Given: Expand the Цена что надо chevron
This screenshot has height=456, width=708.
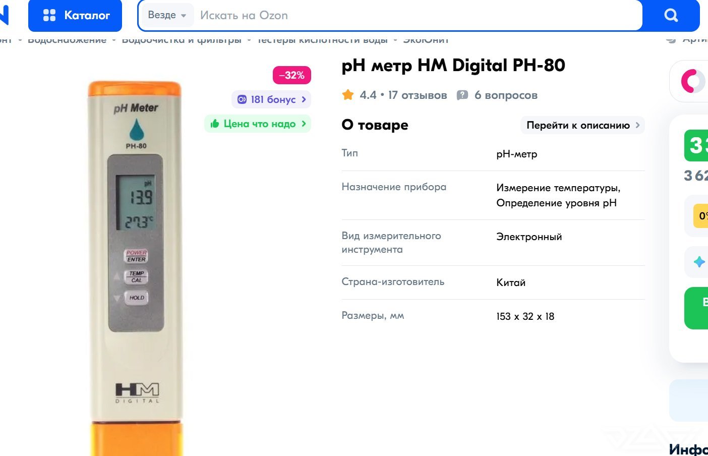Looking at the screenshot, I should (x=304, y=124).
